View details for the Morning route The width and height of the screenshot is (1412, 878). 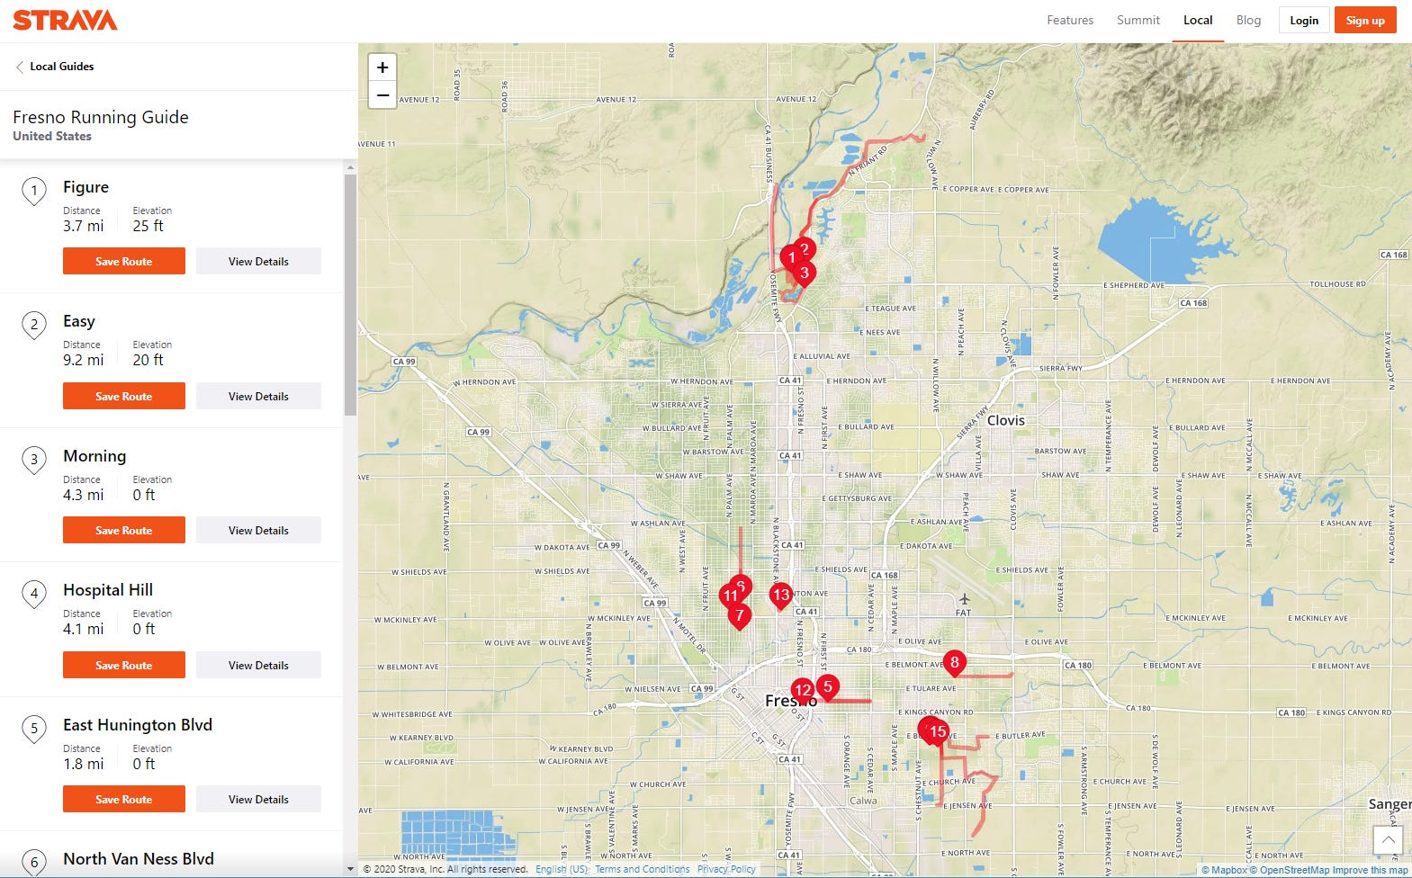(x=258, y=530)
